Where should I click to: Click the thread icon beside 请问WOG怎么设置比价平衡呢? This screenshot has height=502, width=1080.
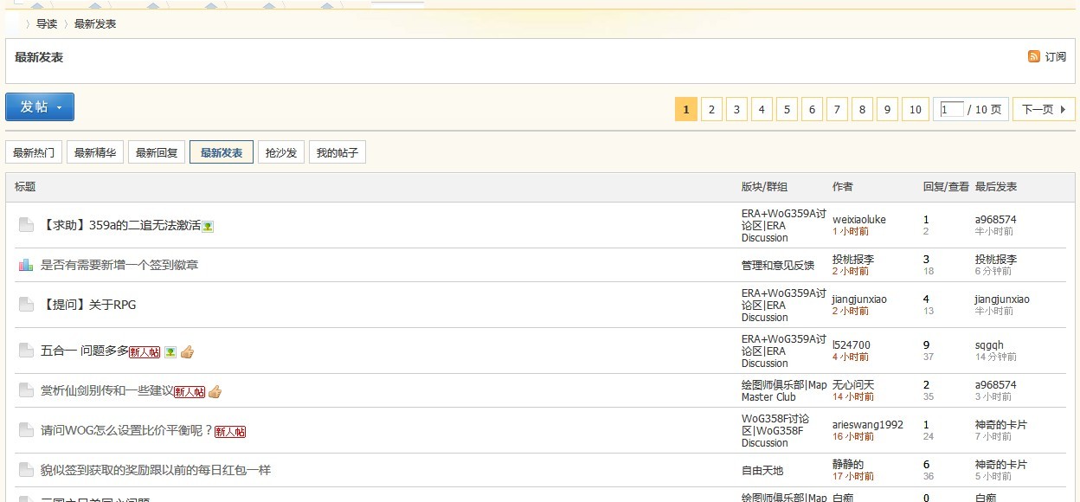point(26,430)
